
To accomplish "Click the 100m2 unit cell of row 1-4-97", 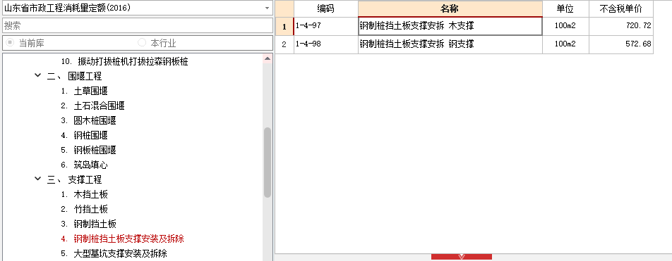I will (565, 26).
